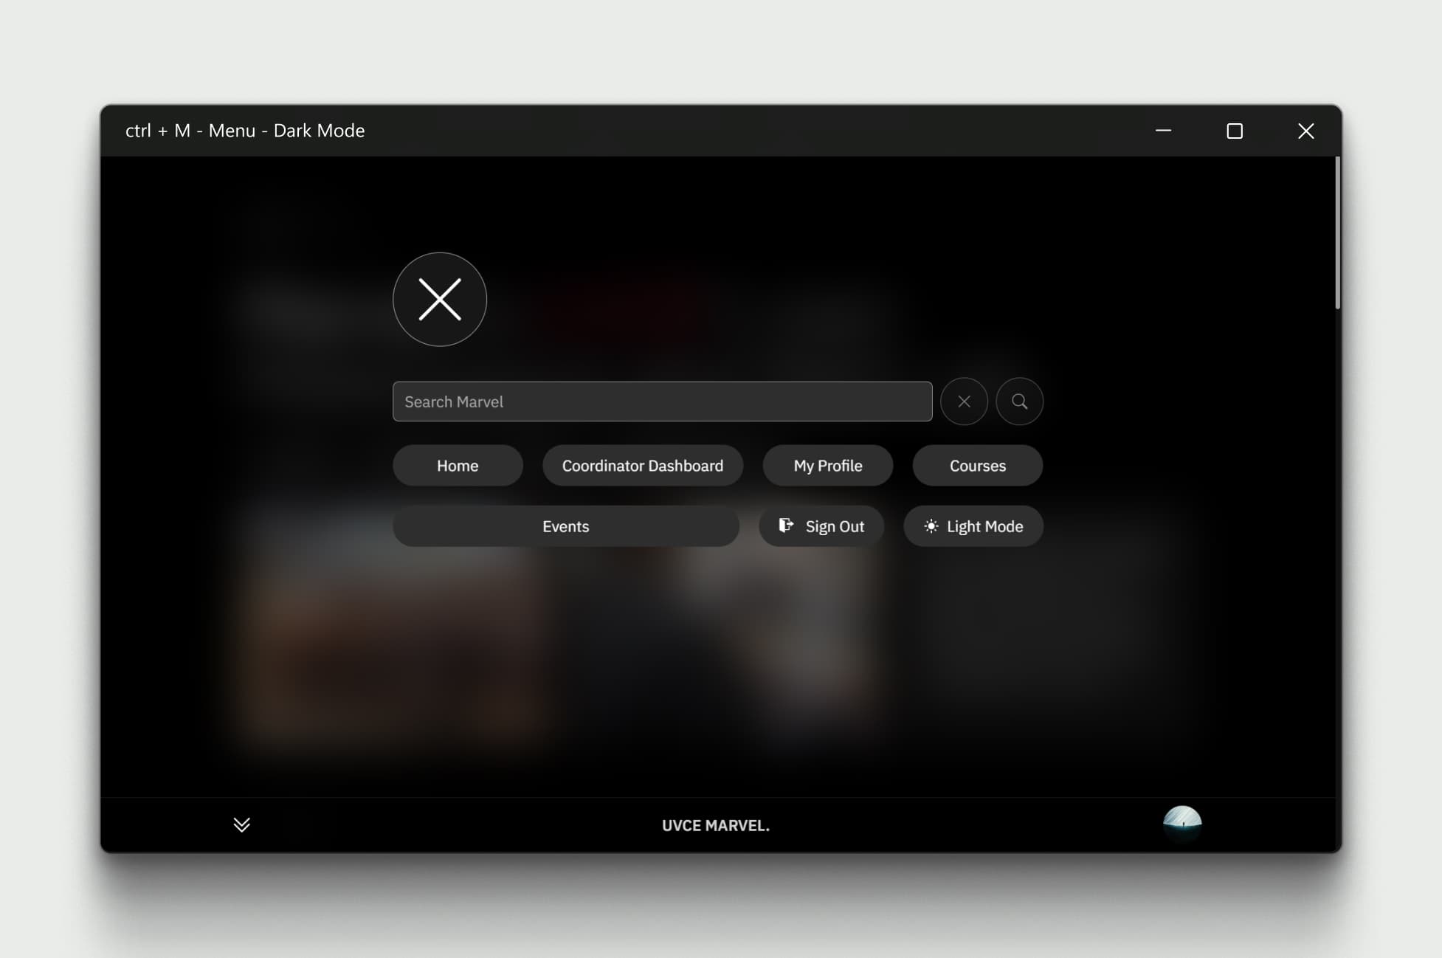Expand Coordinator Dashboard dropdown options
This screenshot has height=958, width=1442.
tap(643, 464)
